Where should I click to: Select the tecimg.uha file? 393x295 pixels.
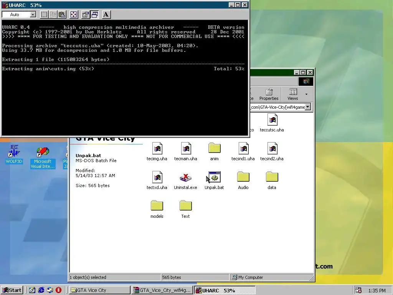(x=157, y=151)
